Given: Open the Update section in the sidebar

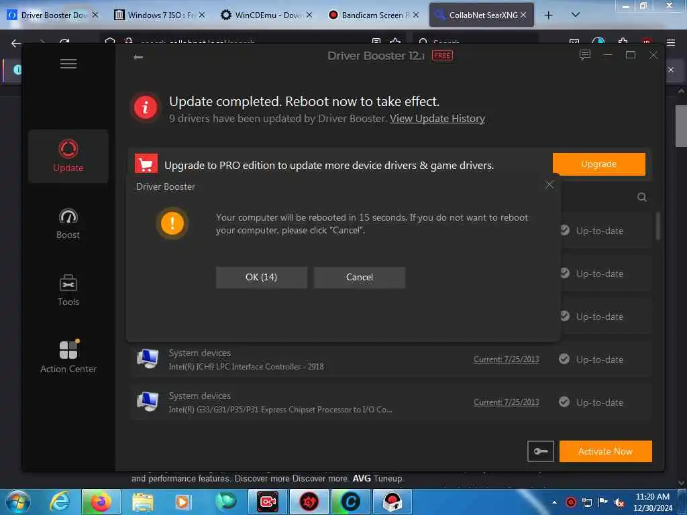Looking at the screenshot, I should point(68,156).
